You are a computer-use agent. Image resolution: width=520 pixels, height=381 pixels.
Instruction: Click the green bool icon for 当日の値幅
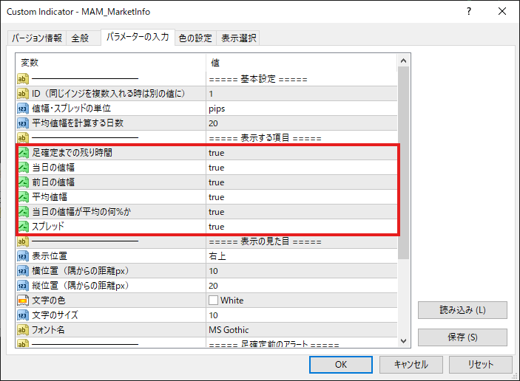[x=23, y=168]
